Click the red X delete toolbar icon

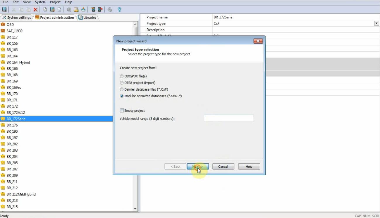(35, 10)
